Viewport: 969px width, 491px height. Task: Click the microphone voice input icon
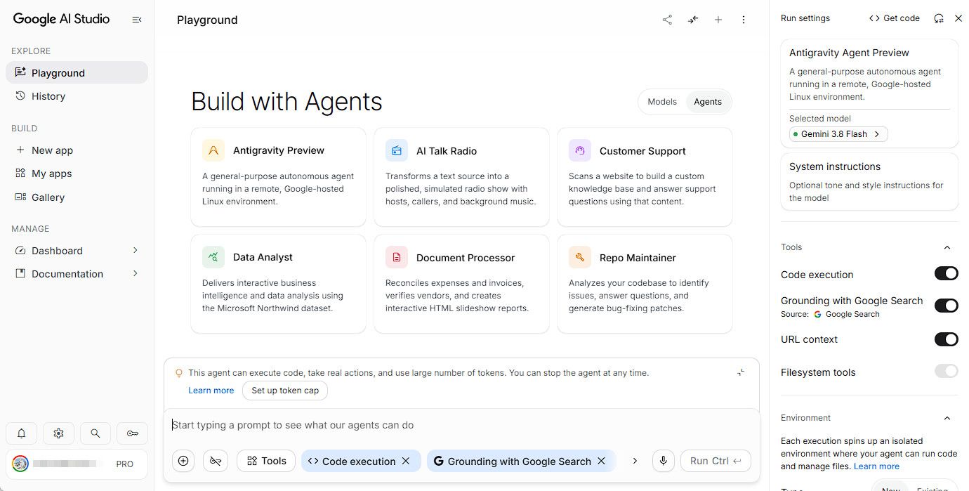point(664,461)
